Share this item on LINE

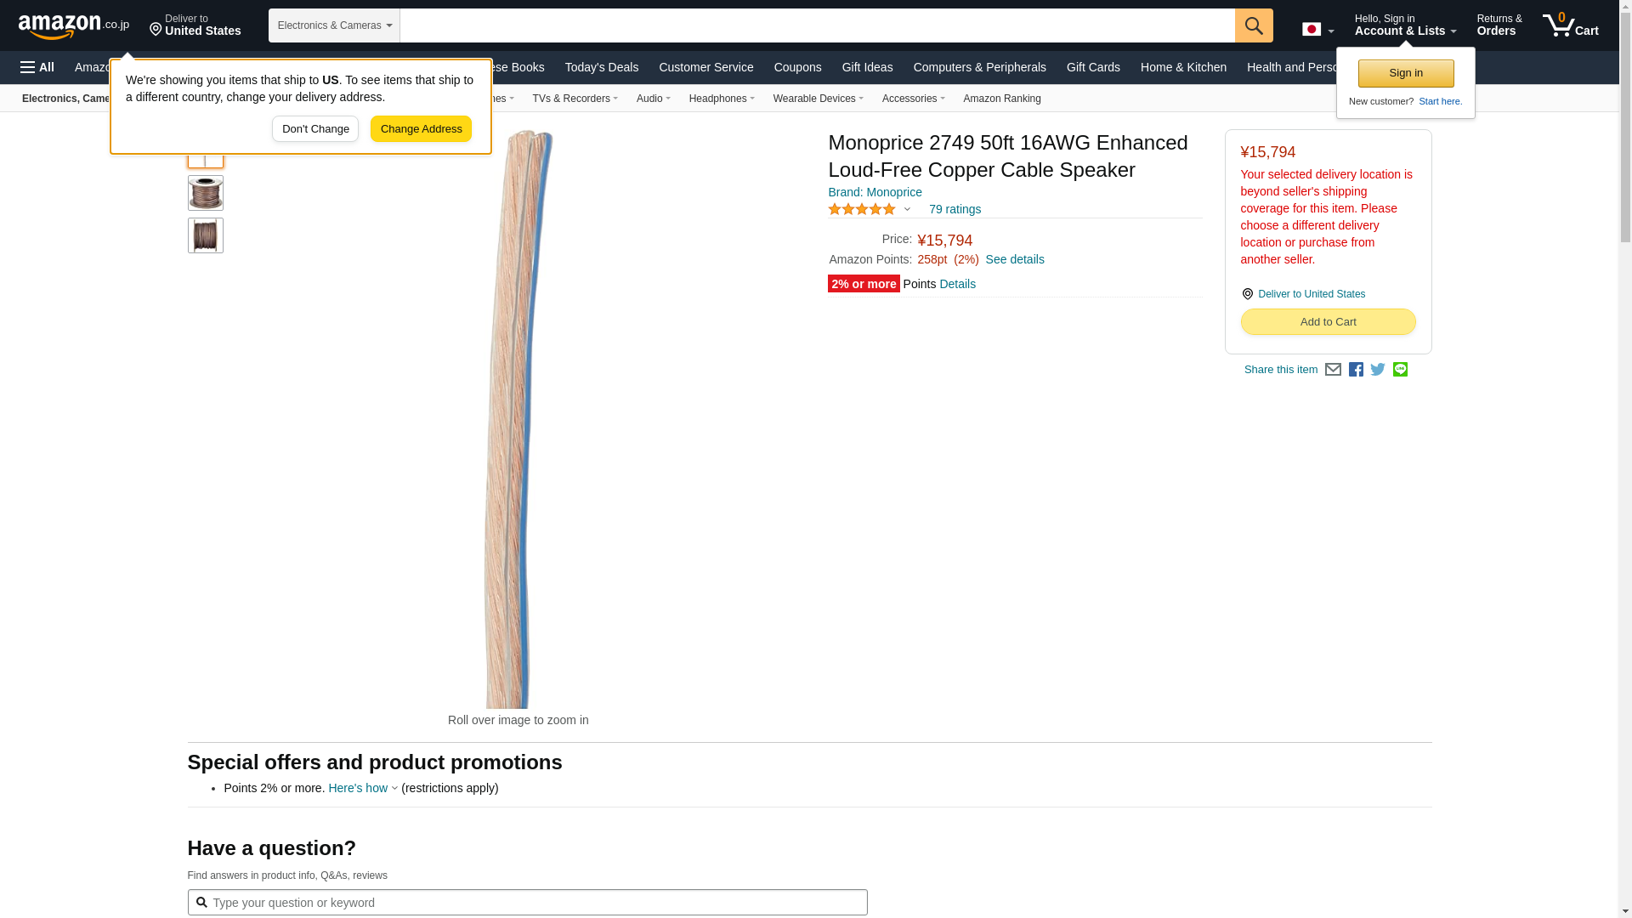[x=1400, y=370]
